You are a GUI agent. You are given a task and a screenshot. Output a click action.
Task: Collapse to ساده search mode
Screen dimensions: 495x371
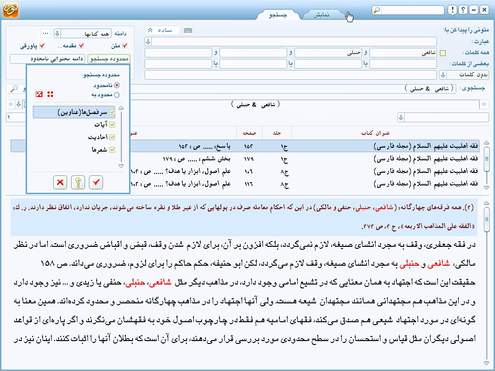pyautogui.click(x=162, y=30)
